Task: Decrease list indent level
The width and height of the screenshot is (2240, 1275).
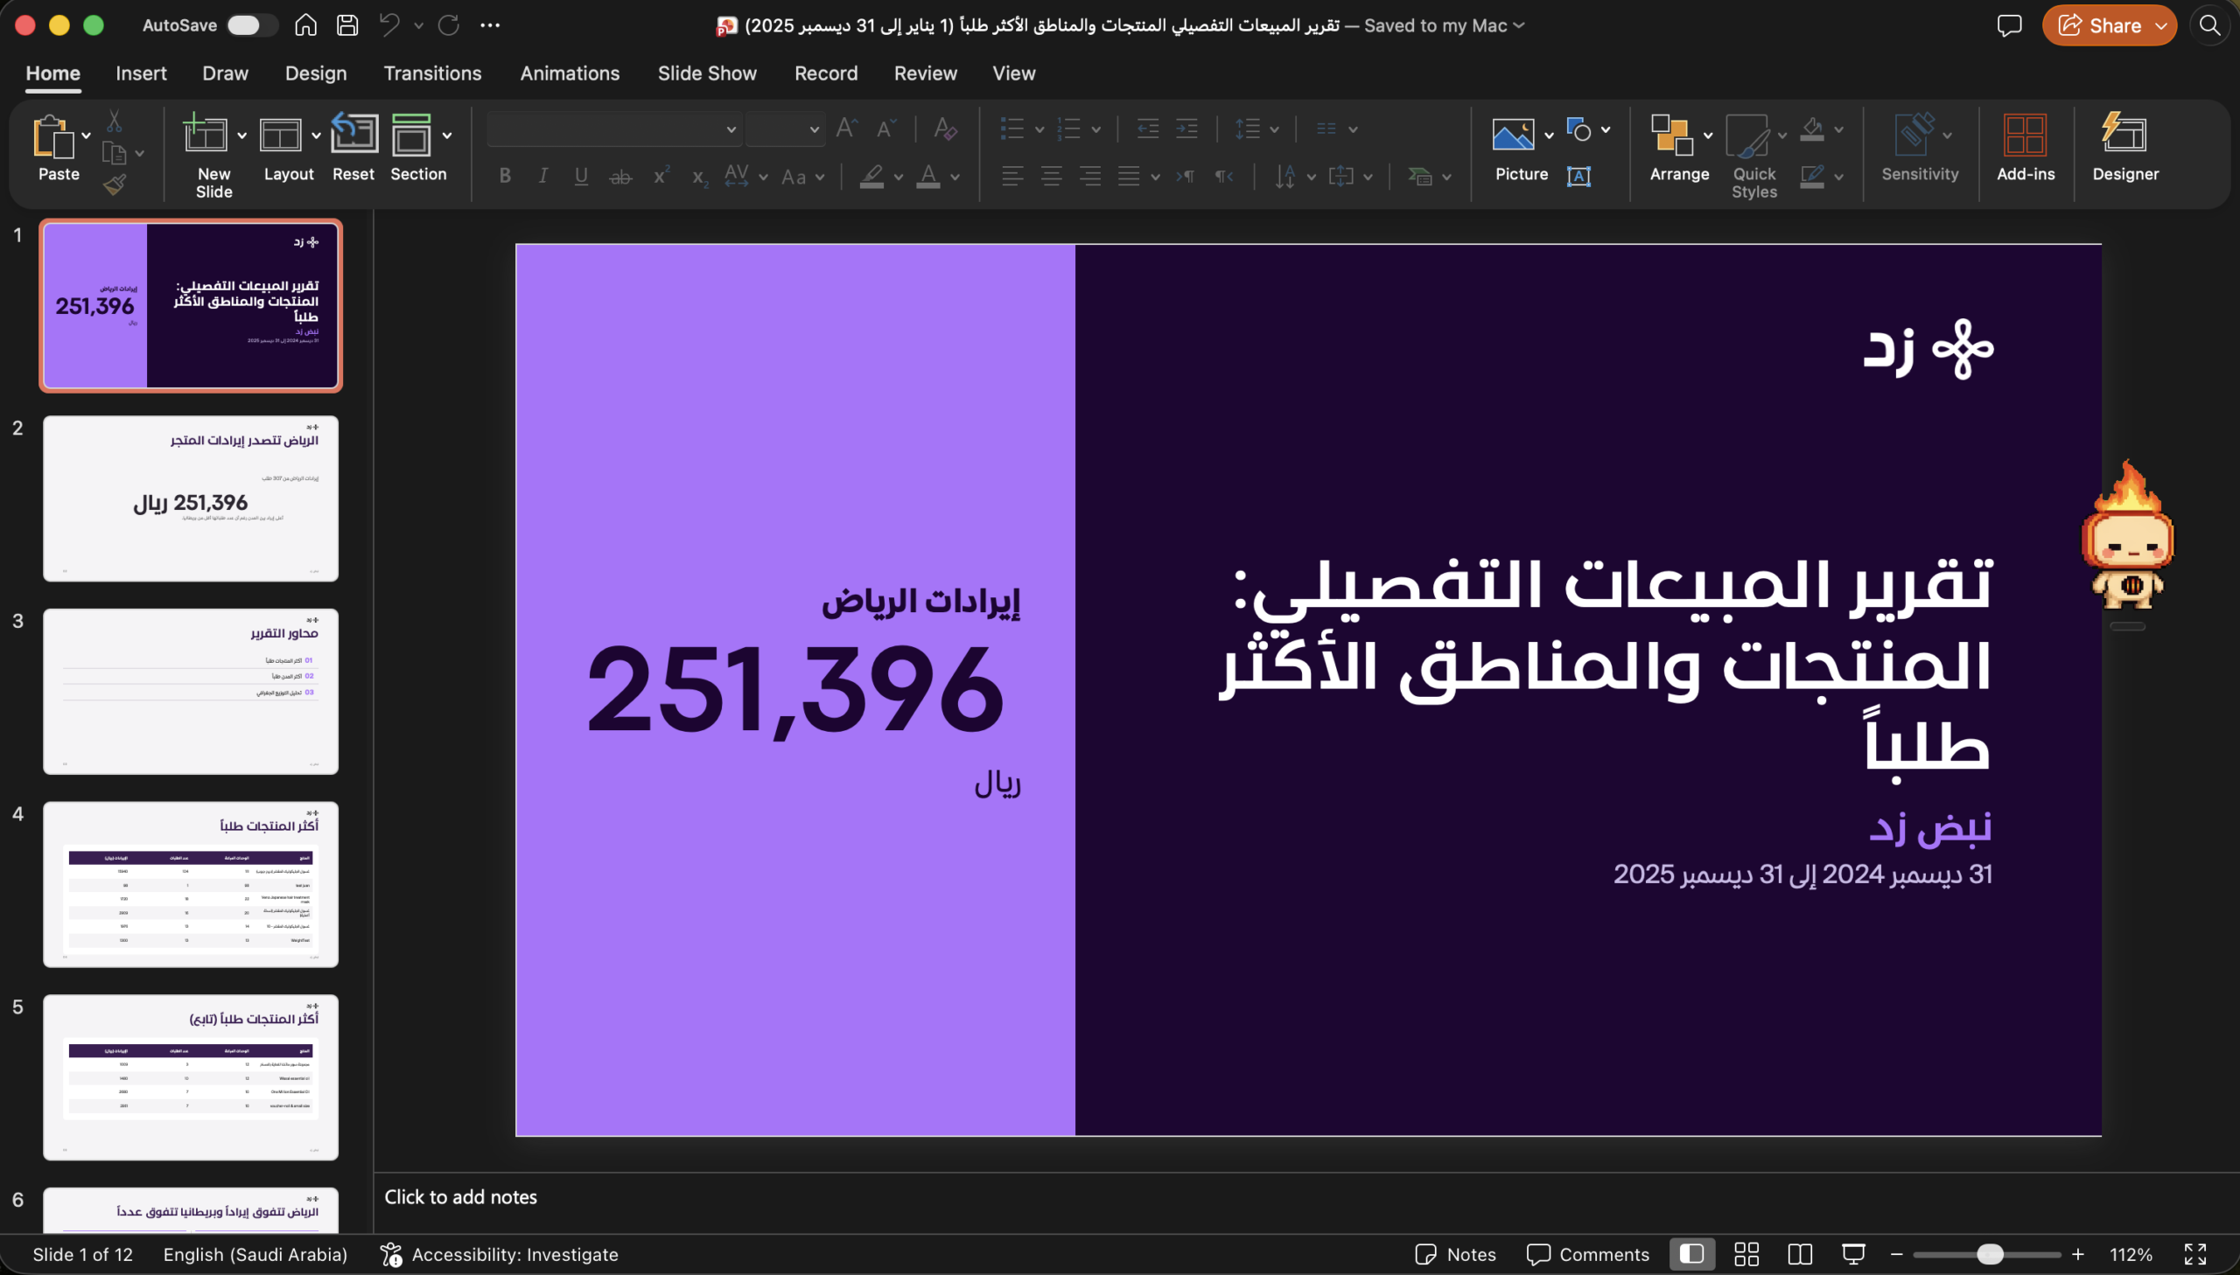Action: (1148, 129)
